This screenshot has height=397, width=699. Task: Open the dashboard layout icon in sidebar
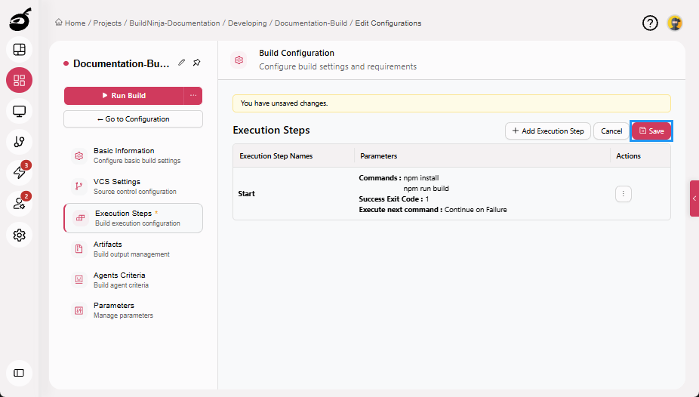19,50
